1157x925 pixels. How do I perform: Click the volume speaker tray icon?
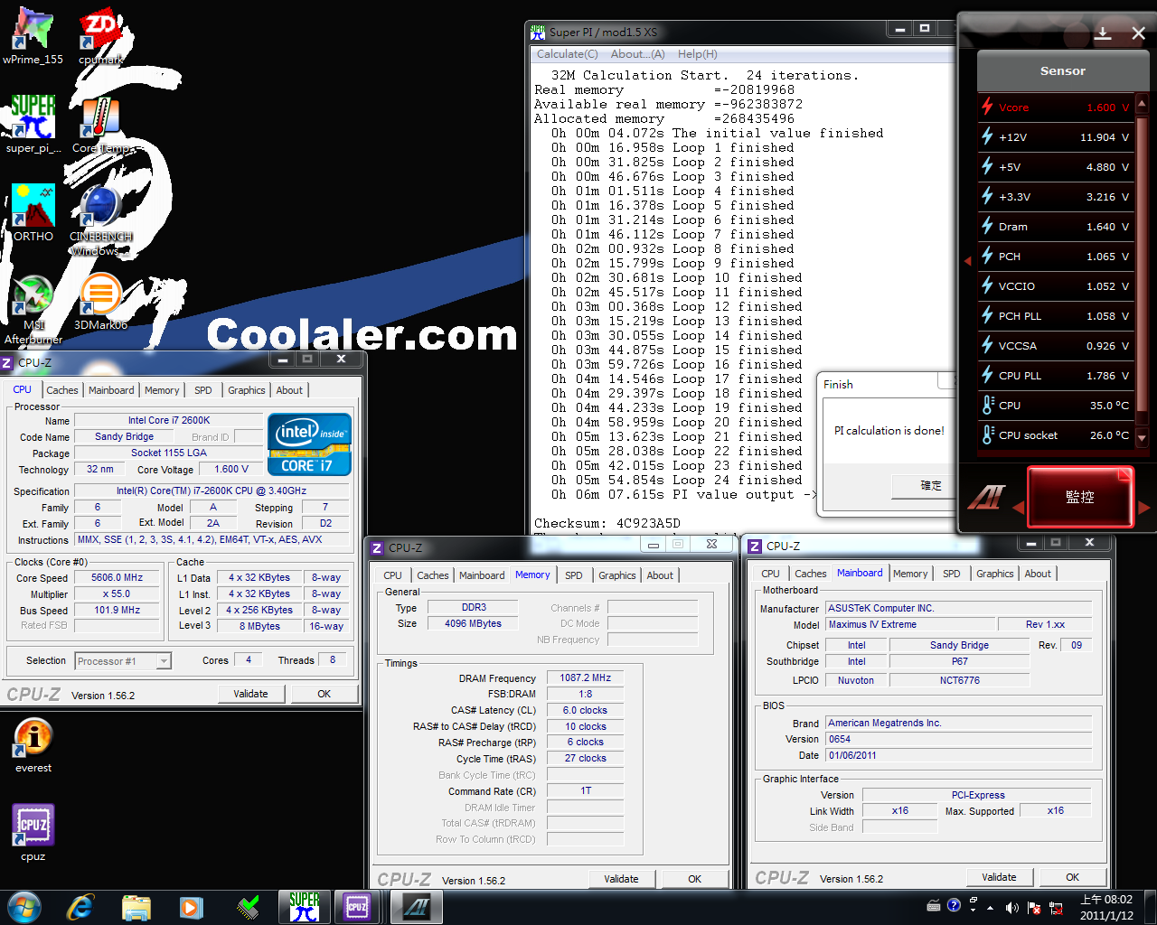point(1011,907)
